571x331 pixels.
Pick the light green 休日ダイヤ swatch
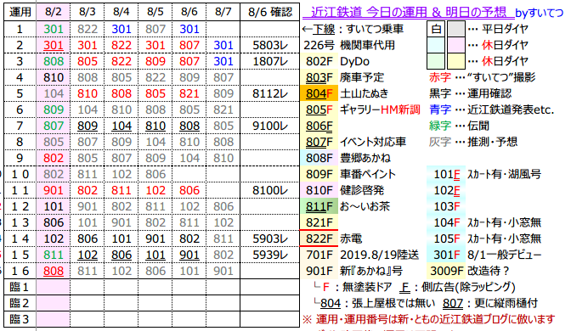pyautogui.click(x=436, y=61)
